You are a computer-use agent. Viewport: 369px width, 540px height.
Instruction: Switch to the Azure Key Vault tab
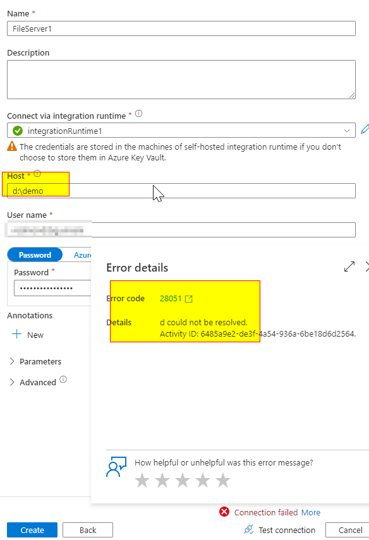click(x=83, y=255)
